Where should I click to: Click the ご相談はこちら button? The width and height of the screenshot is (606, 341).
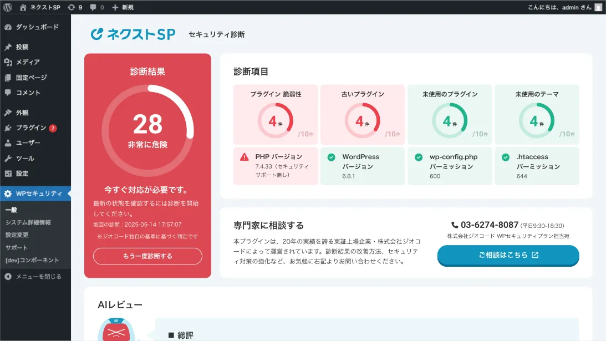pyautogui.click(x=508, y=255)
